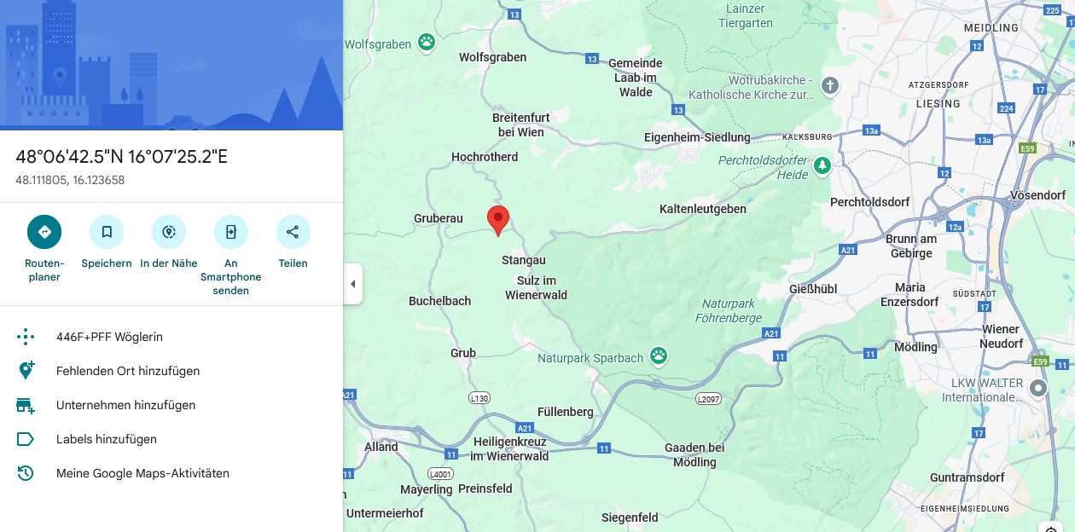Click the Wolfsgraben green paw icon
The width and height of the screenshot is (1075, 532).
coord(427,42)
